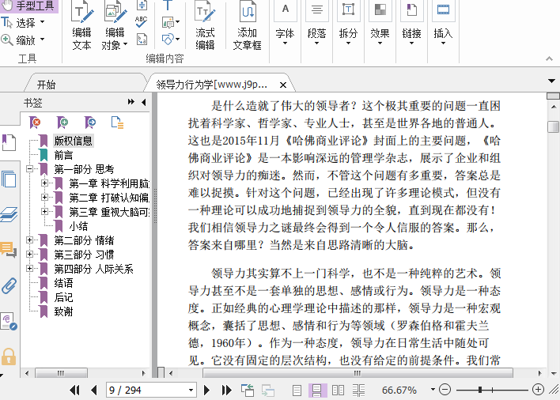
Task: Toggle continuous page view mode
Action: point(317,390)
